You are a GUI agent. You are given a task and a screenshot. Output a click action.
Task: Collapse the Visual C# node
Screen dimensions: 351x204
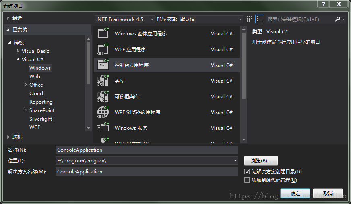point(17,59)
